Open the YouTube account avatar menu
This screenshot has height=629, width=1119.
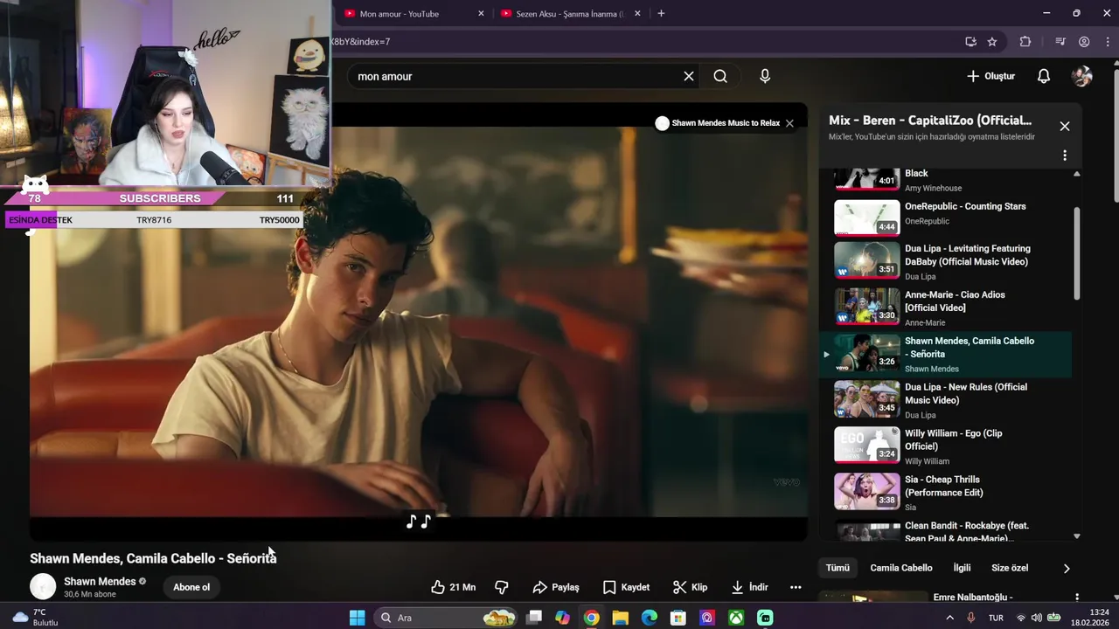pyautogui.click(x=1082, y=76)
